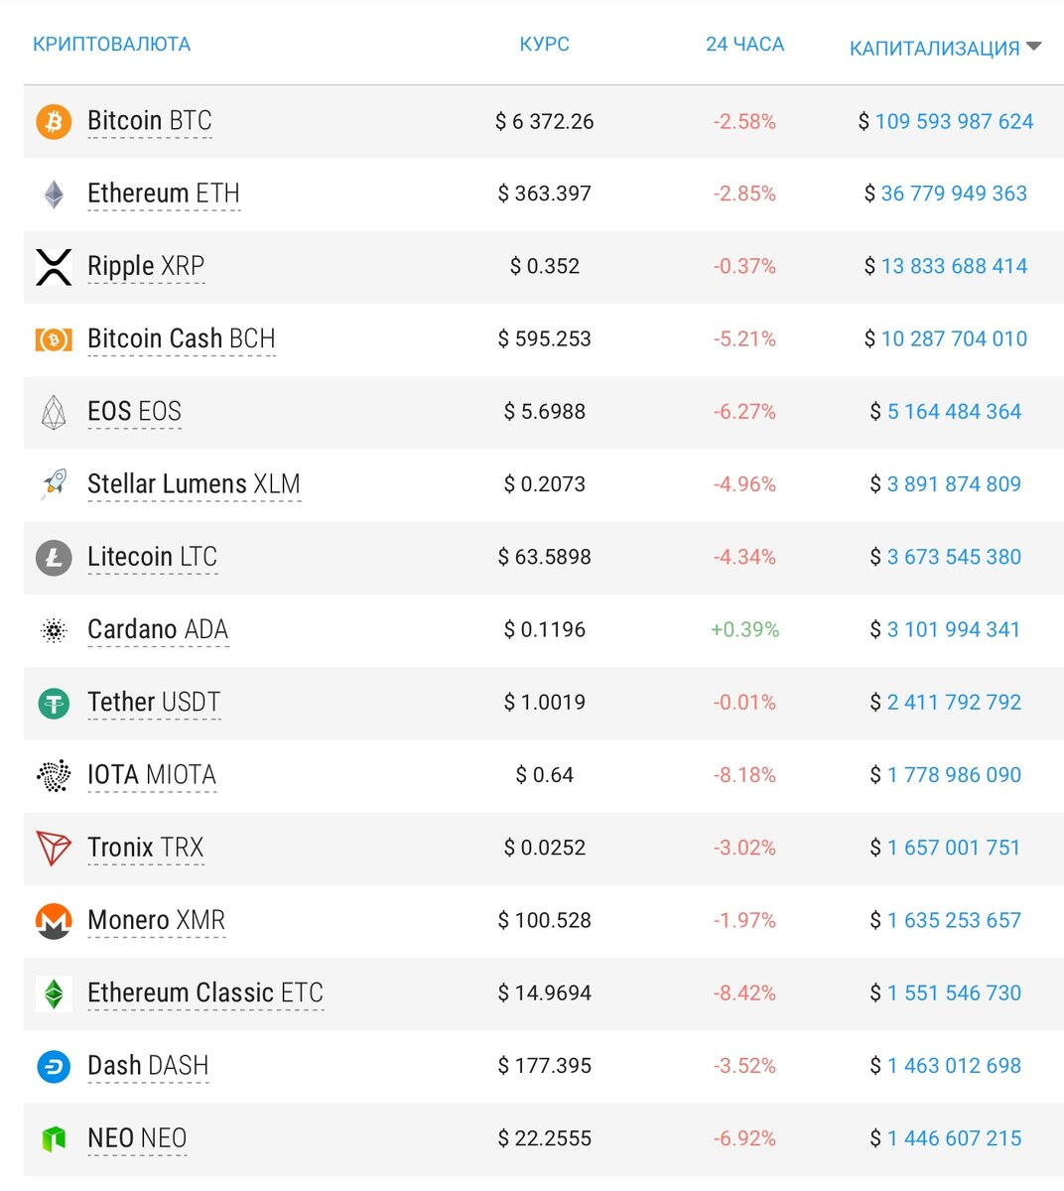This screenshot has width=1064, height=1191.
Task: Click EOS capitalization value 5 164 484 364
Action: [953, 412]
